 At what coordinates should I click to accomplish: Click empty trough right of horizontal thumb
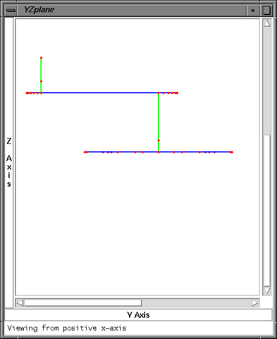point(196,303)
